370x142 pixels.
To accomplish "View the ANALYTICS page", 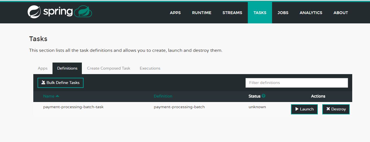I will [311, 13].
